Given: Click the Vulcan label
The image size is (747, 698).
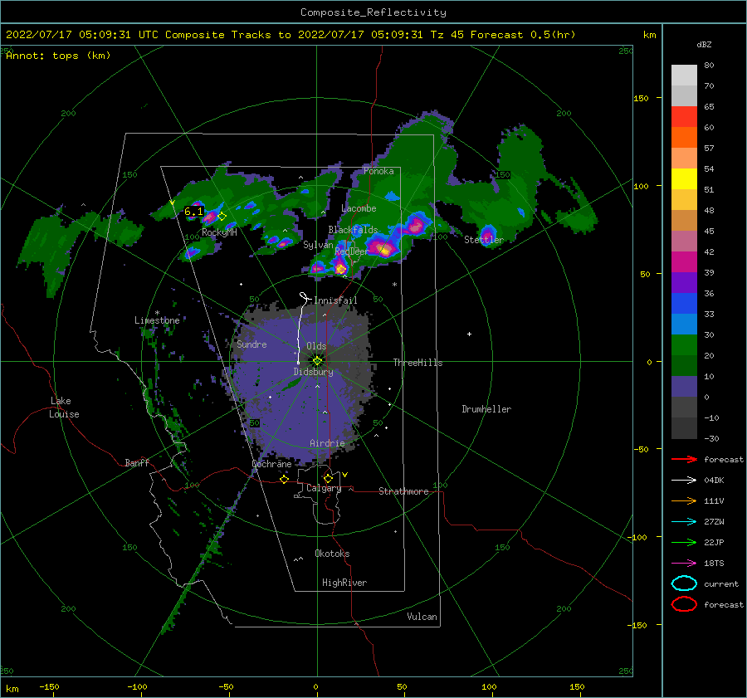Looking at the screenshot, I should (422, 617).
